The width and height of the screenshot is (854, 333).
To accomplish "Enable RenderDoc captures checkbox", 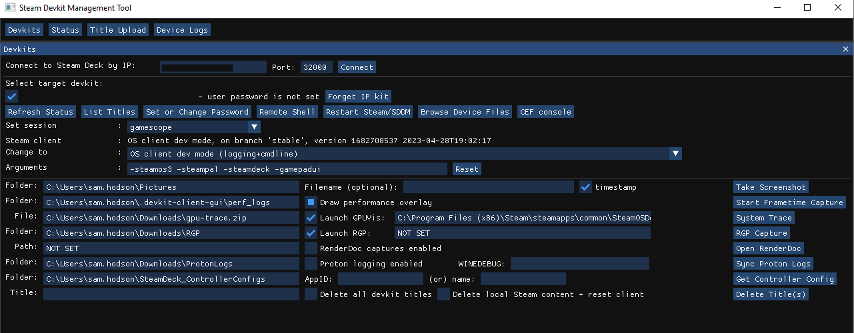I will pos(311,248).
